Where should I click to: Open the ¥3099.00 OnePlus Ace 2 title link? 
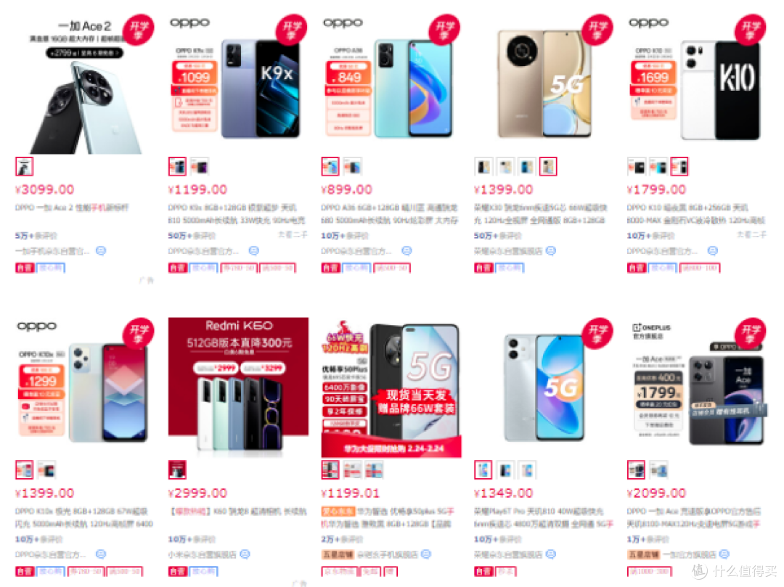click(x=71, y=208)
